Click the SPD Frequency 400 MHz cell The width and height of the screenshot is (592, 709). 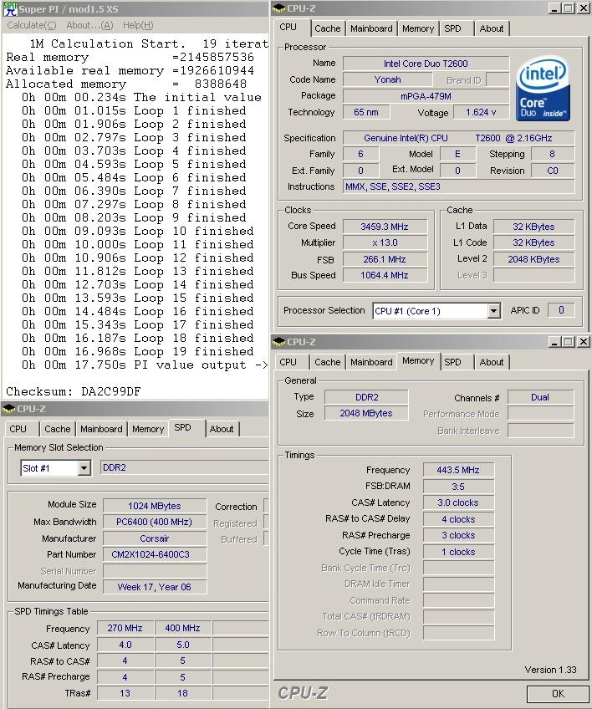183,629
